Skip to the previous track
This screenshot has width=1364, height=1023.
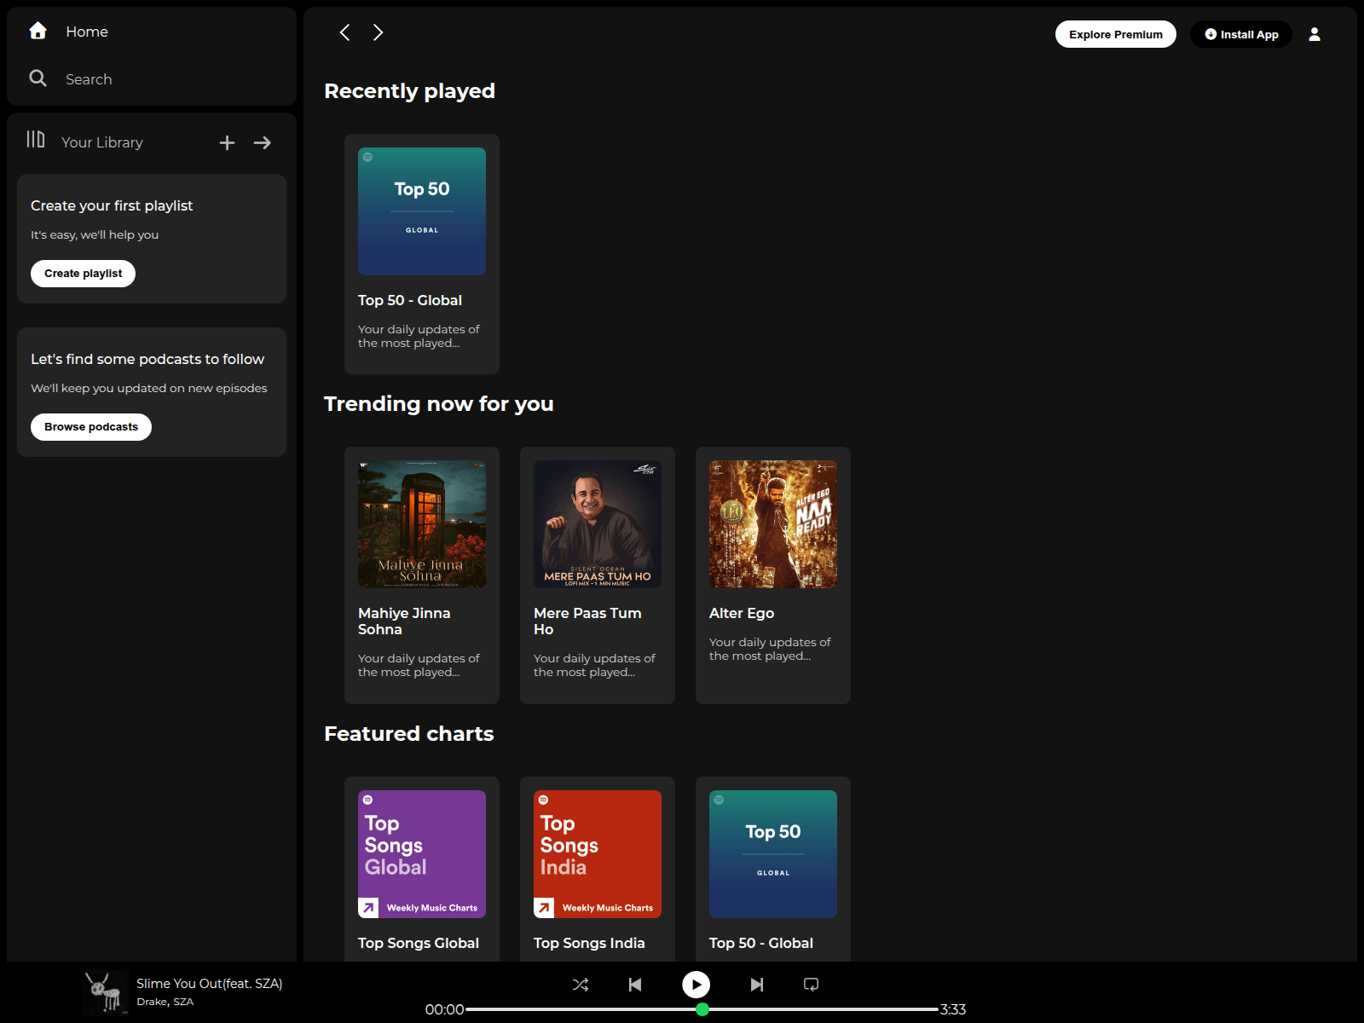point(635,985)
